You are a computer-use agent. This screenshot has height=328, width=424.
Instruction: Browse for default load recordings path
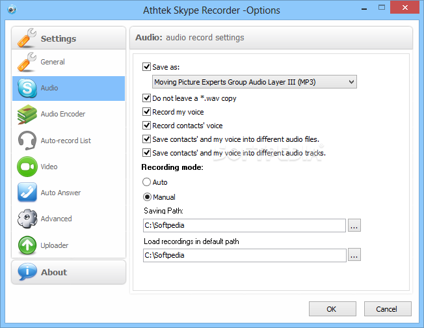pyautogui.click(x=354, y=254)
